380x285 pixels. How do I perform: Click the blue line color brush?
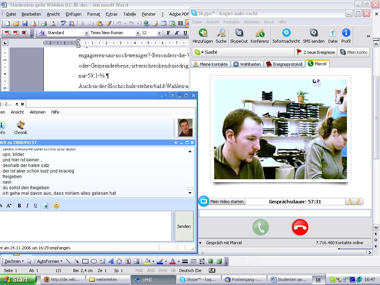pos(160,261)
